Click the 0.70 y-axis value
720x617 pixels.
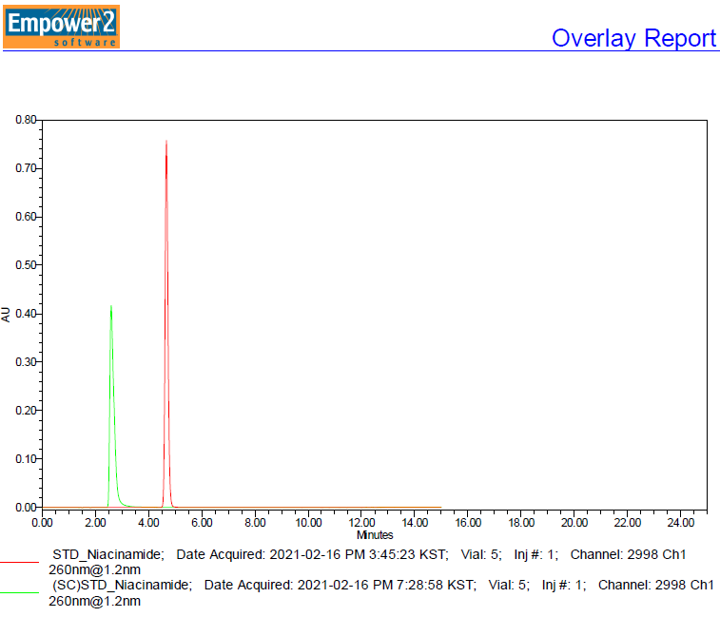26,168
